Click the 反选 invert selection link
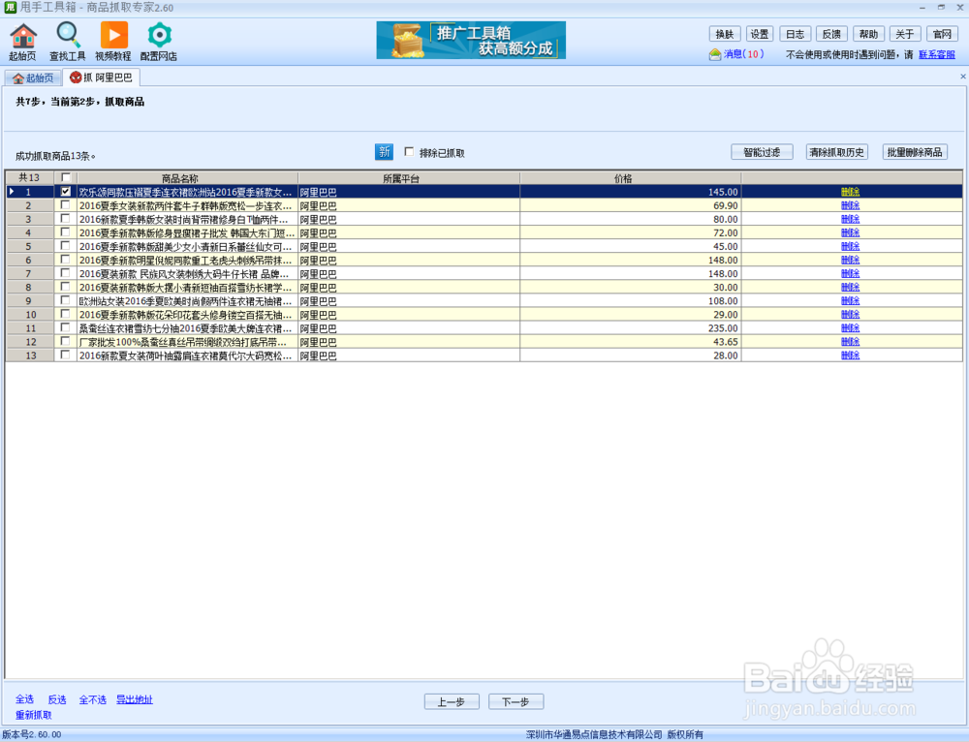969x742 pixels. (x=57, y=699)
